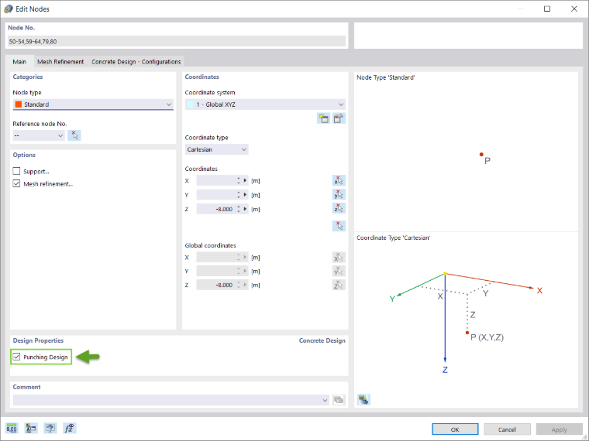Open the Coordinate type Cartesian dropdown

coord(217,149)
